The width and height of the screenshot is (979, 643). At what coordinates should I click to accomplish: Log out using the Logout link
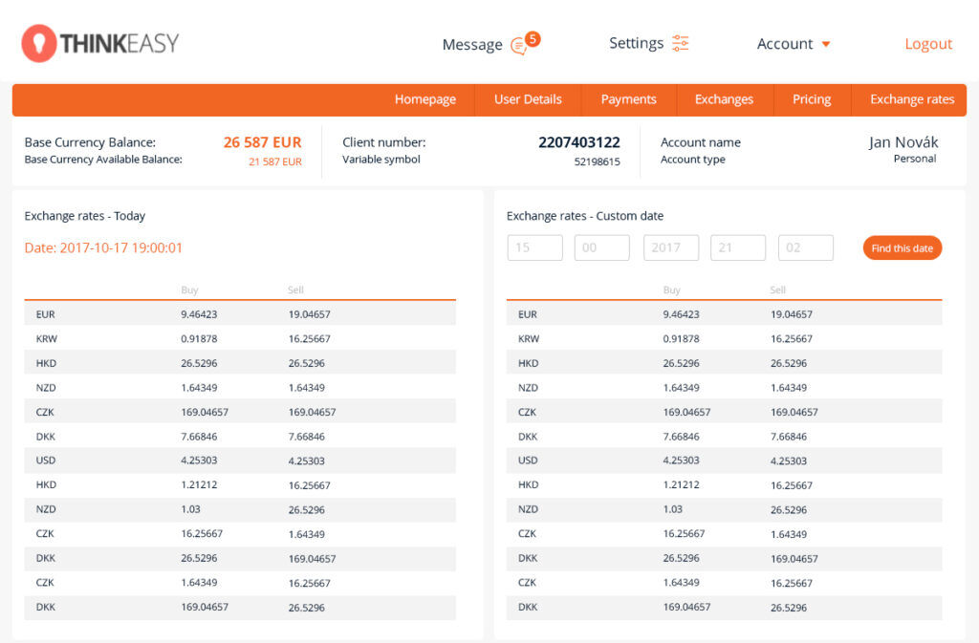click(x=928, y=44)
